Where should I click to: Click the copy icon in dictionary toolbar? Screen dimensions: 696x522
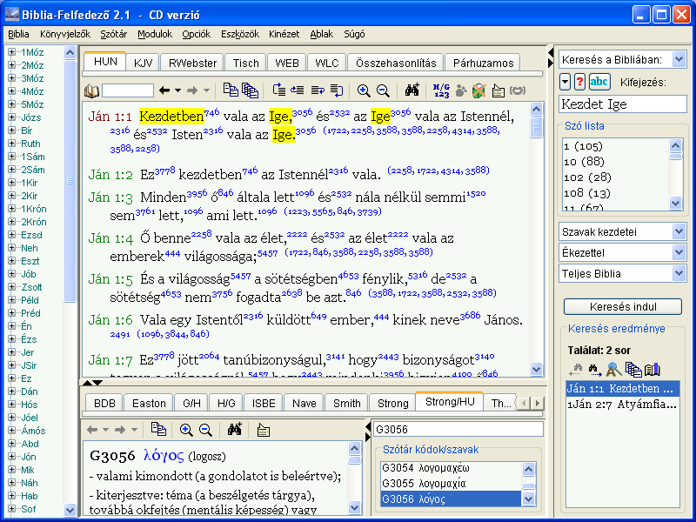click(x=158, y=429)
